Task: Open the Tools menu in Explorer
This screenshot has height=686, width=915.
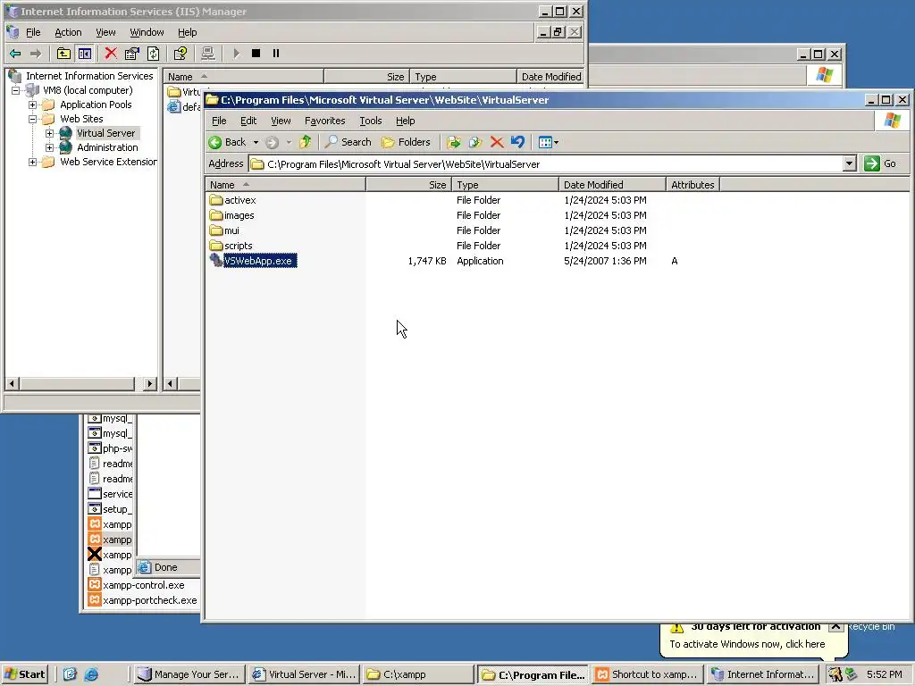Action: 371,121
